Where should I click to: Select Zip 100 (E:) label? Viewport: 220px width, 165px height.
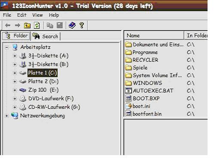click(43, 90)
